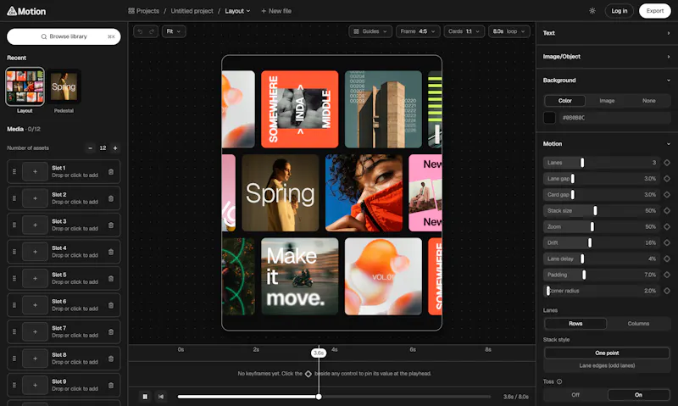Click the redo arrow icon
The width and height of the screenshot is (678, 406).
click(152, 31)
